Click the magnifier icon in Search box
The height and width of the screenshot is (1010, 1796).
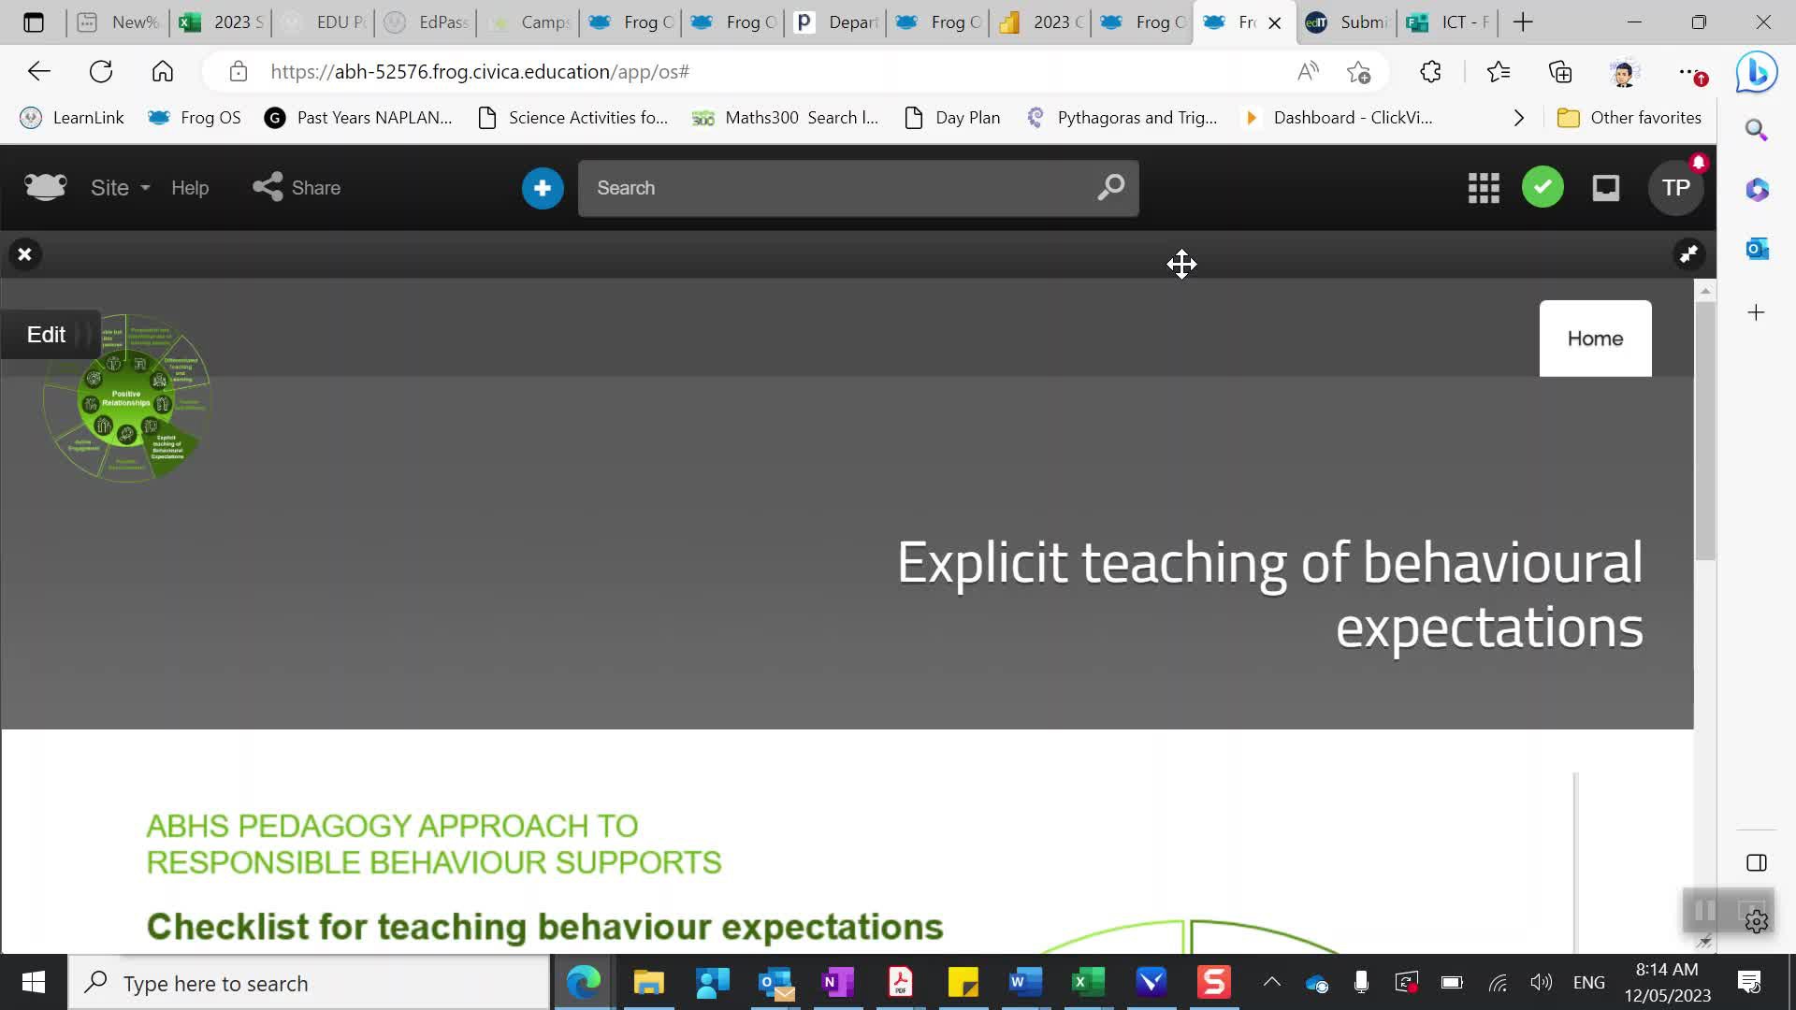click(x=1110, y=188)
